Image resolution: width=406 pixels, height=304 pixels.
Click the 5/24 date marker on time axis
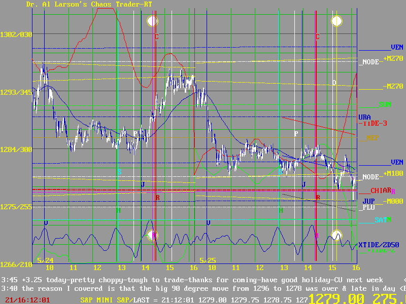[x=44, y=260]
